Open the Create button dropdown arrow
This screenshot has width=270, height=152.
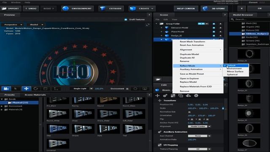coord(152,8)
